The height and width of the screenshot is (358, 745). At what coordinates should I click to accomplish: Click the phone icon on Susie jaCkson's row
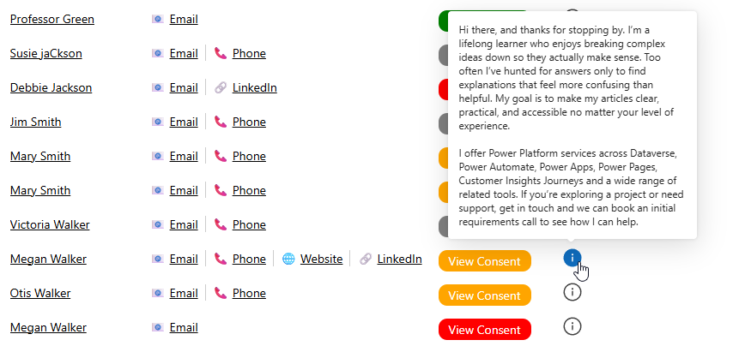[221, 53]
